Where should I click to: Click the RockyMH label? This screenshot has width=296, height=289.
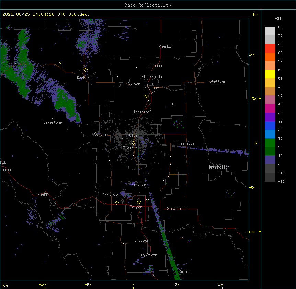click(x=84, y=78)
